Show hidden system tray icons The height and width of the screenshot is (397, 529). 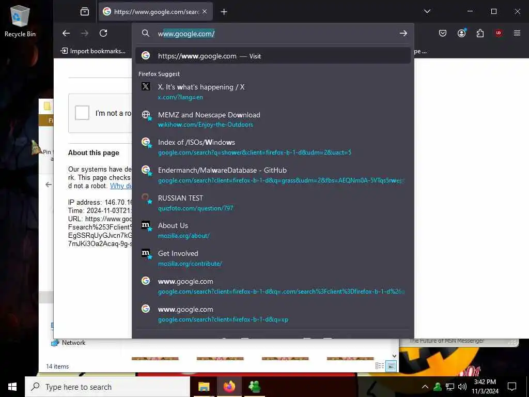pyautogui.click(x=425, y=387)
